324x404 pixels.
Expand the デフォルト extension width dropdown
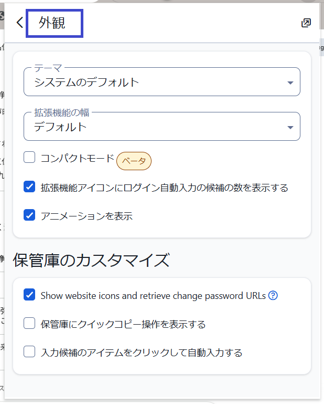pyautogui.click(x=157, y=127)
